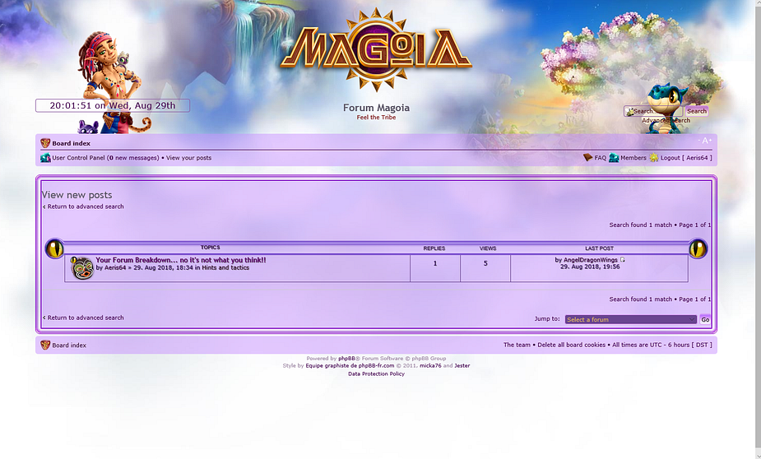Image resolution: width=761 pixels, height=459 pixels.
Task: Click the Board index mask icon in header
Action: (45, 143)
